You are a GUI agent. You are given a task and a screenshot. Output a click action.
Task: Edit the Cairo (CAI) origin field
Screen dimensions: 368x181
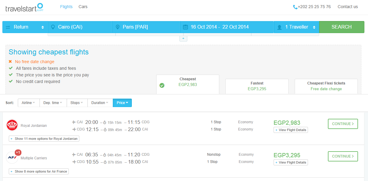80,27
